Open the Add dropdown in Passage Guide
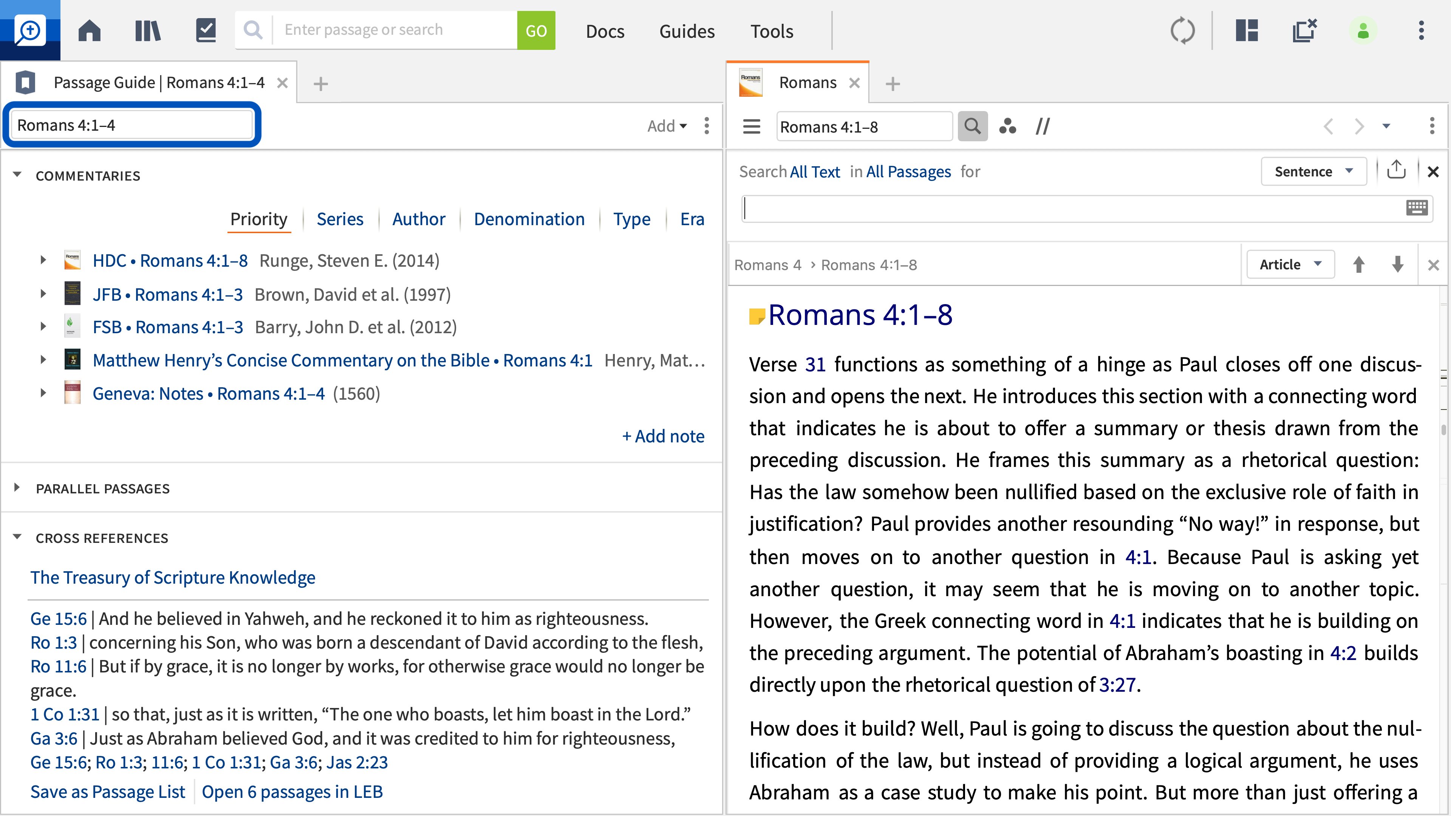Image resolution: width=1451 pixels, height=816 pixels. tap(667, 125)
